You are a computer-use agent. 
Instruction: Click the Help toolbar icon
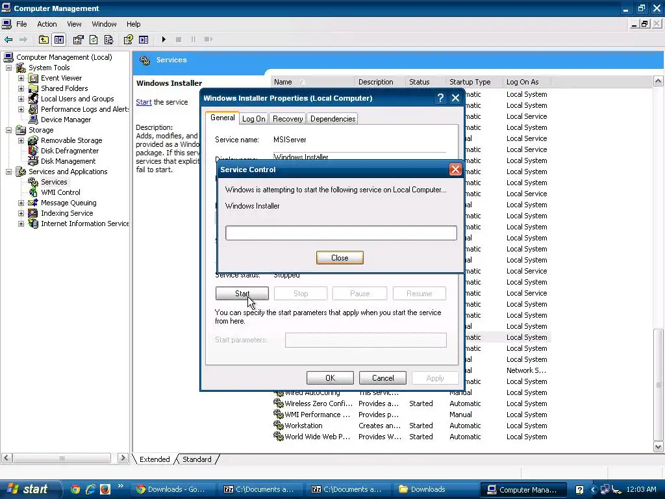(128, 40)
